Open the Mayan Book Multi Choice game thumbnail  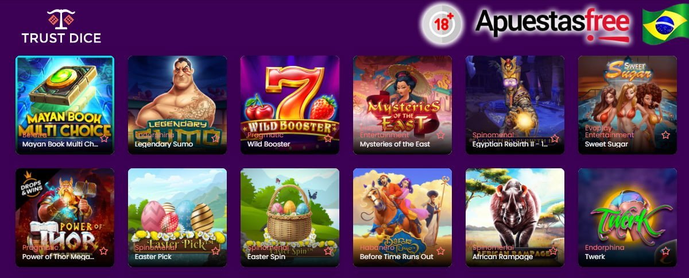pyautogui.click(x=65, y=105)
